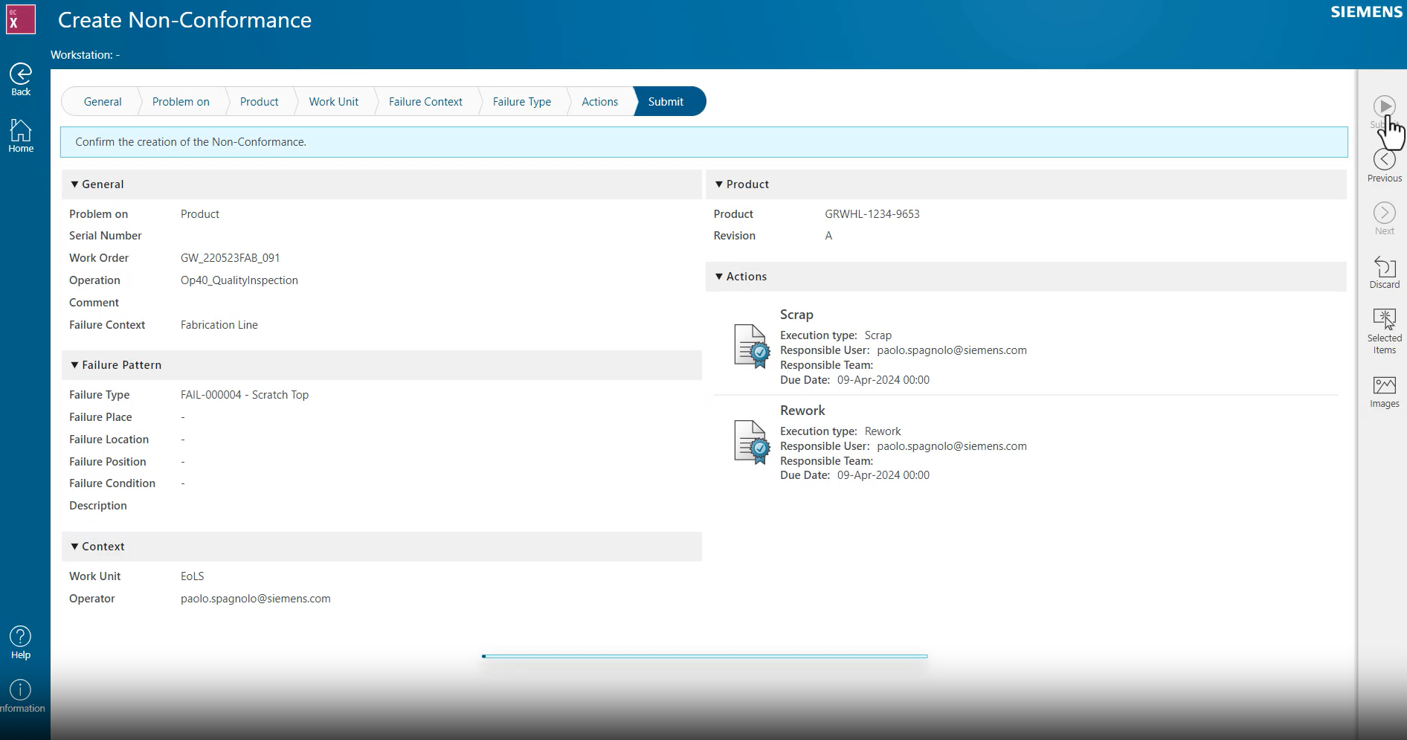
Task: Select the Previous navigation icon
Action: pos(1384,158)
